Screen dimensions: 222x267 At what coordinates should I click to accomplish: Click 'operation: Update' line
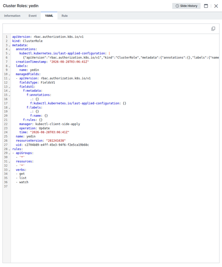34,128
